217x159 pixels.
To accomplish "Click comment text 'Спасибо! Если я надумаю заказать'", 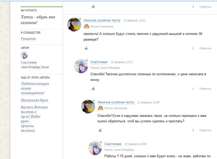I will pos(152,119).
